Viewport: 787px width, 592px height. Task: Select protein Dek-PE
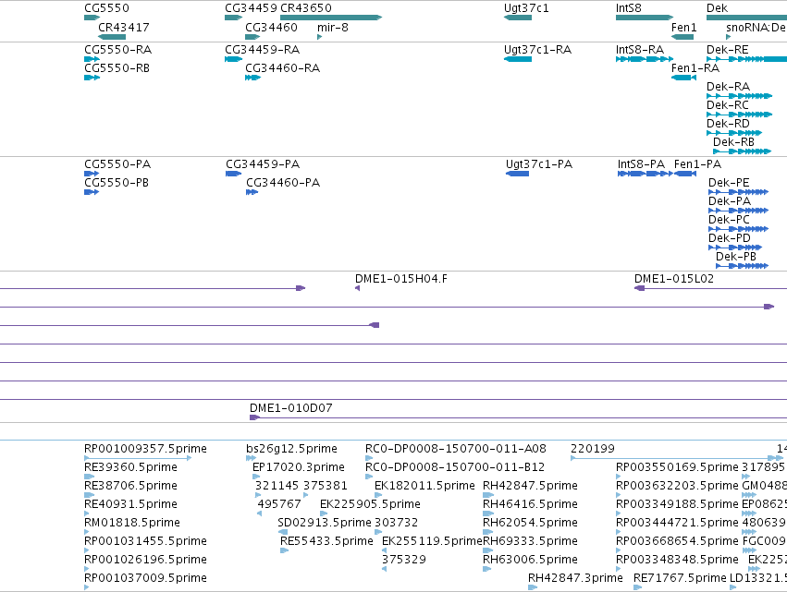click(x=729, y=183)
